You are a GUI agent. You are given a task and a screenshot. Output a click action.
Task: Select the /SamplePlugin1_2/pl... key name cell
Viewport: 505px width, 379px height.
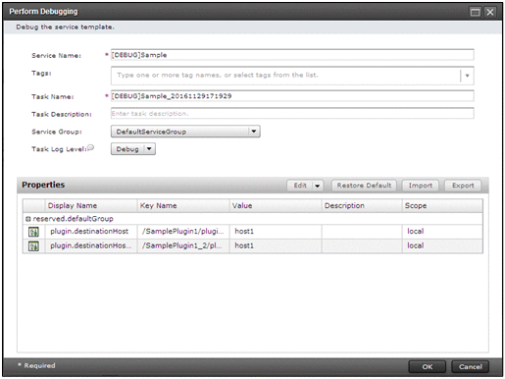pyautogui.click(x=182, y=245)
